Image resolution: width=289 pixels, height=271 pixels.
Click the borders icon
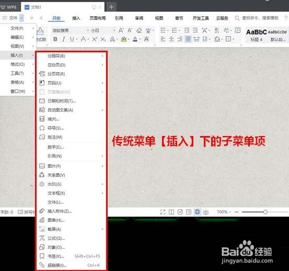(x=228, y=39)
